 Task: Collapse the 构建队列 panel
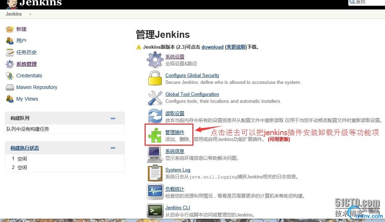tap(113, 118)
